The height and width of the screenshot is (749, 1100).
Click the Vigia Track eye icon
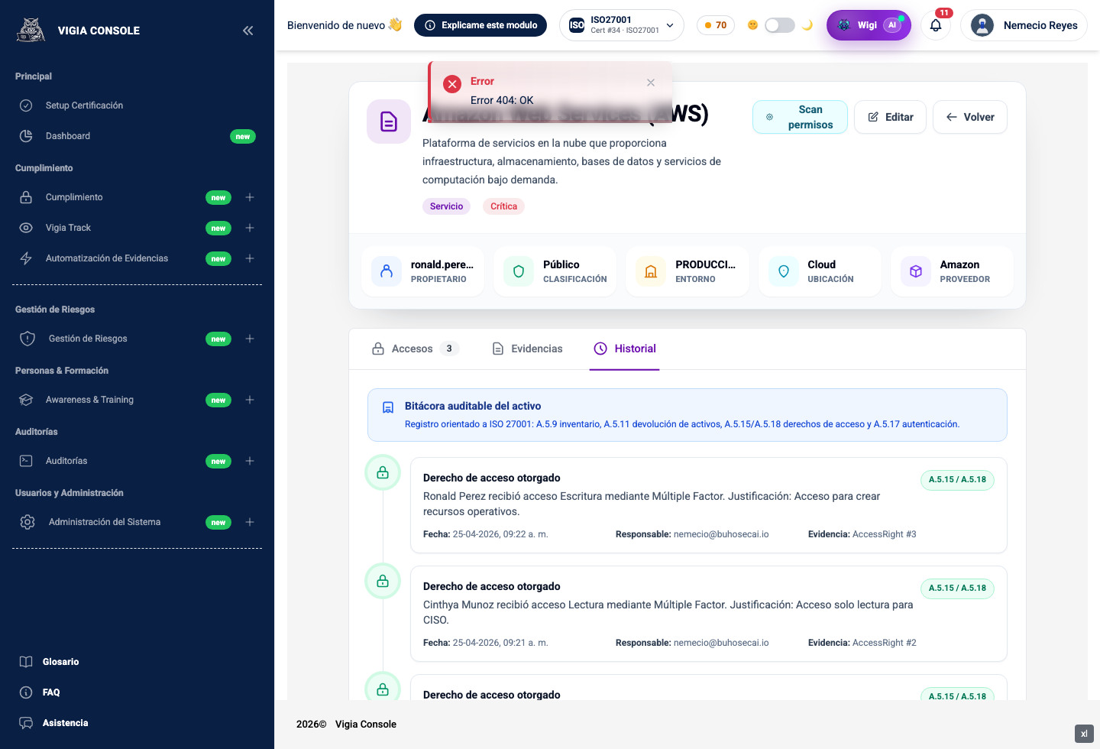click(26, 228)
